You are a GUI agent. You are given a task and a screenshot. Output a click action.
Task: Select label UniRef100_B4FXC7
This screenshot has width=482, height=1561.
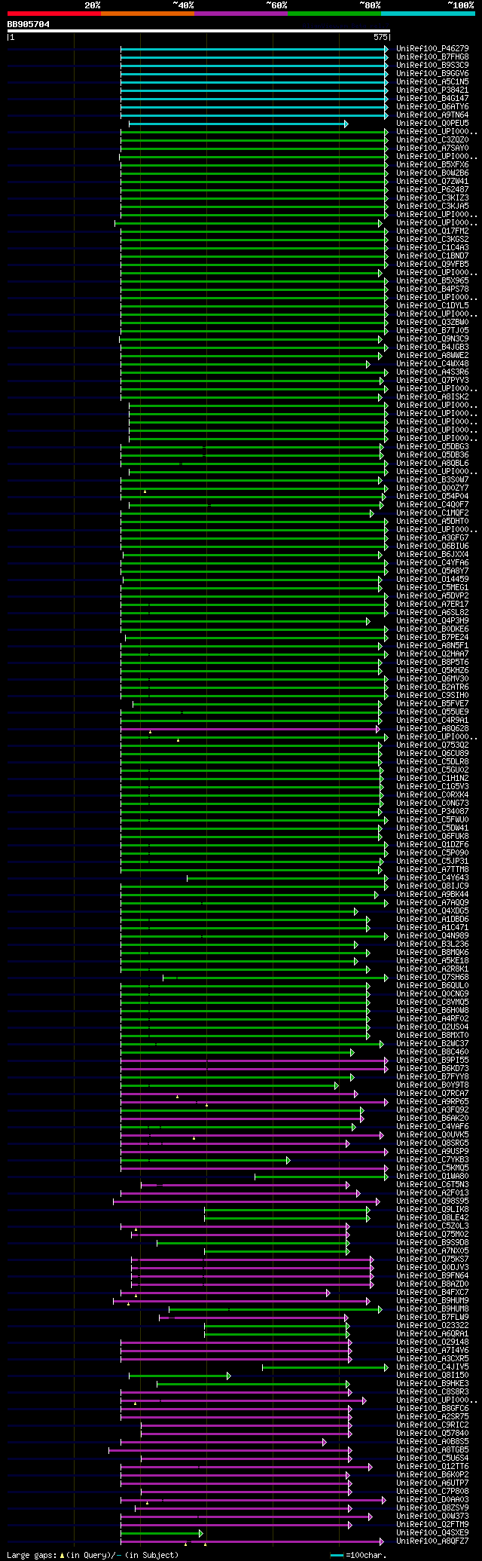(x=432, y=1293)
